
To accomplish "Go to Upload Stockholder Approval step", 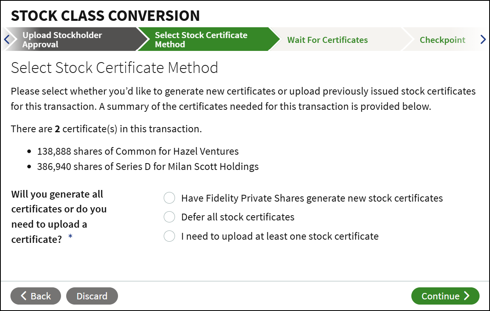I will click(x=70, y=40).
